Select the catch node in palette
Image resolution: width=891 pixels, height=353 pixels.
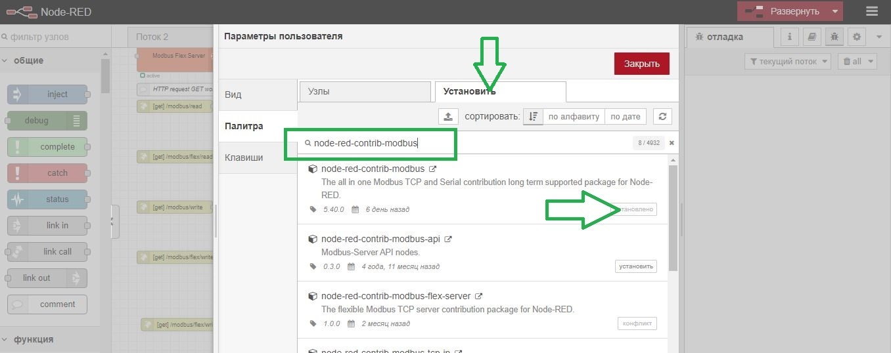(x=47, y=173)
